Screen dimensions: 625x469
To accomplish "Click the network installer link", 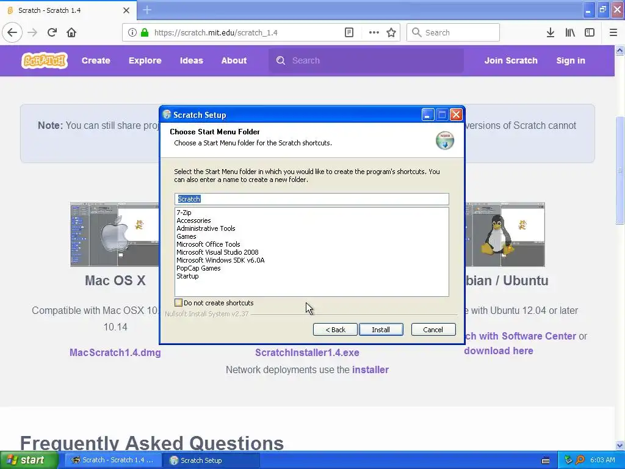I will click(x=370, y=369).
